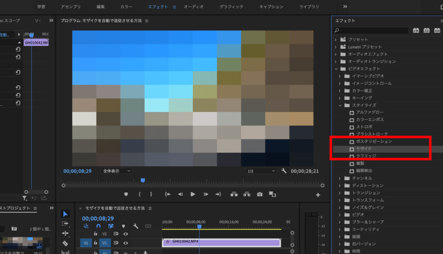The image size is (443, 254).
Task: Open the timeline settings wrench icon
Action: (x=135, y=226)
